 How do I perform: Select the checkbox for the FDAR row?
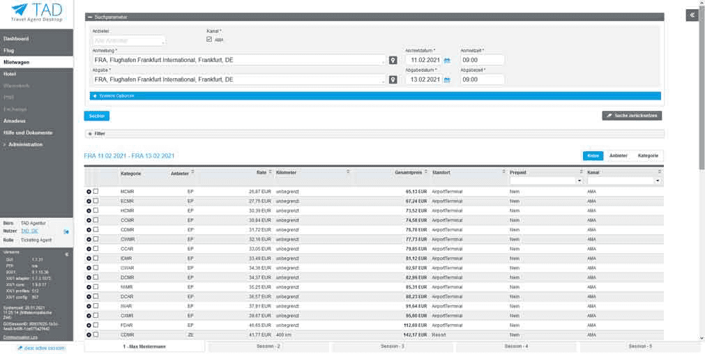(96, 325)
